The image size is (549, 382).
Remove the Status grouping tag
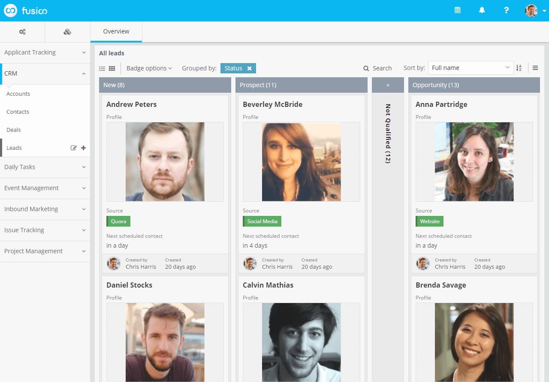point(249,69)
